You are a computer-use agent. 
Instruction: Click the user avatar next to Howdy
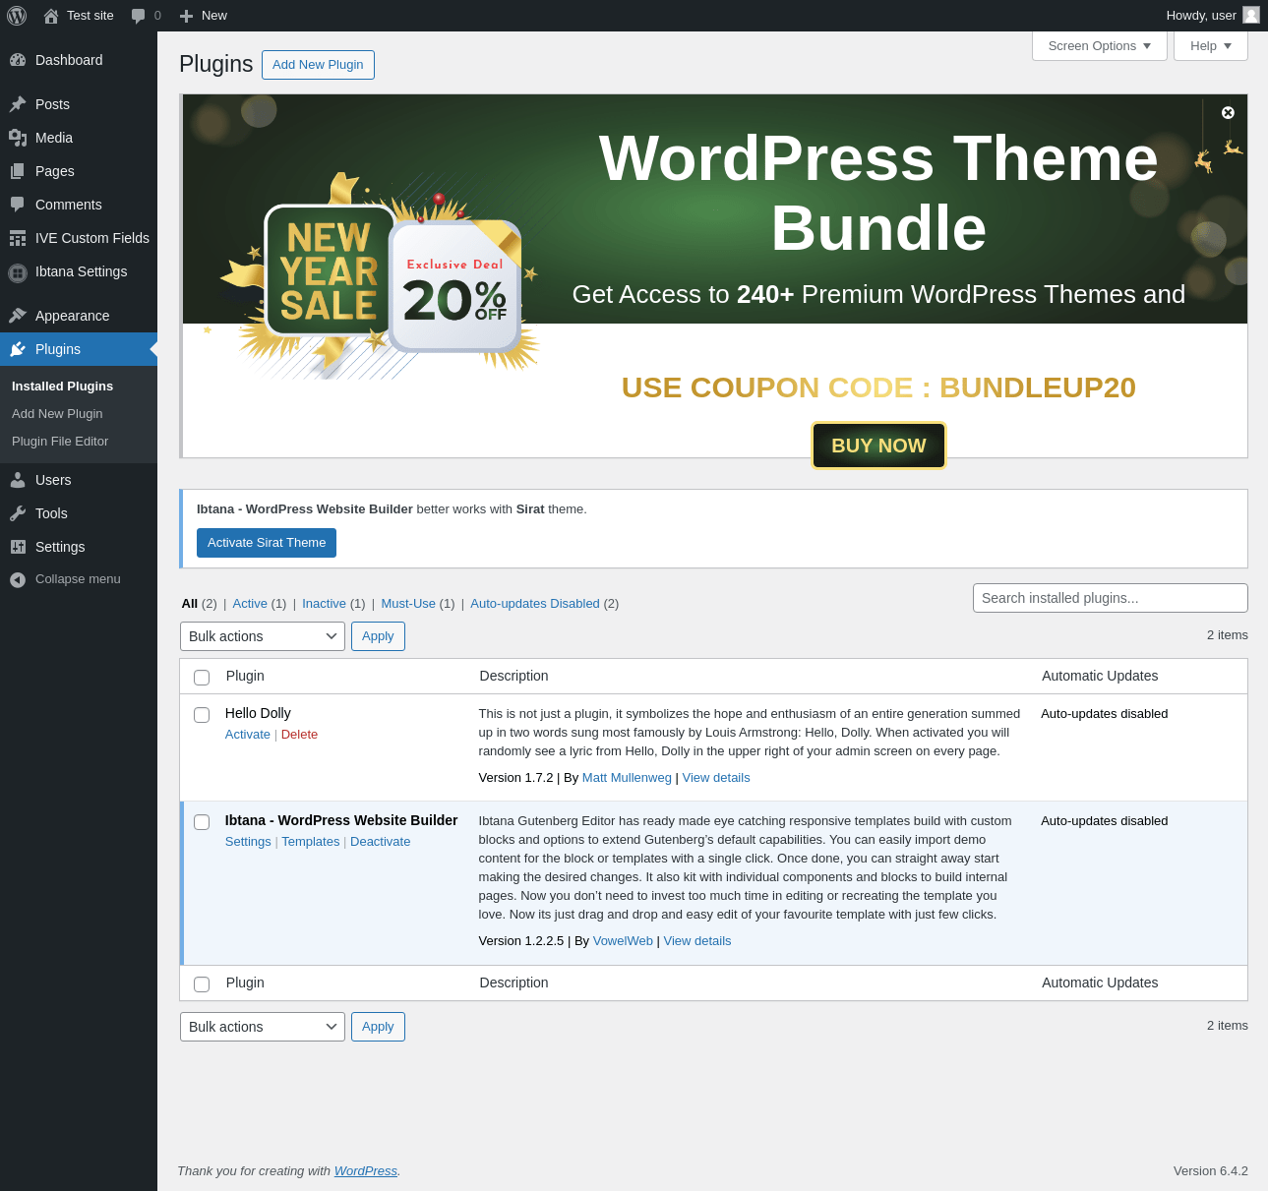(1251, 15)
